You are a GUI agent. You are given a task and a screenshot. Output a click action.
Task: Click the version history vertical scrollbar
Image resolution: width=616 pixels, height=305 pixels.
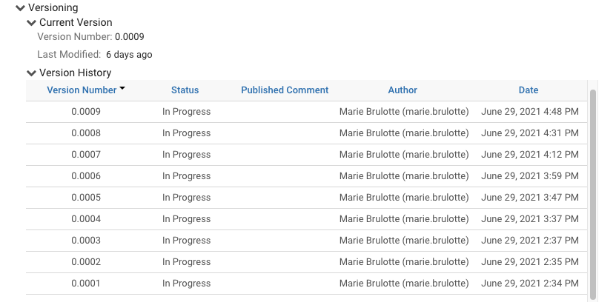592,192
